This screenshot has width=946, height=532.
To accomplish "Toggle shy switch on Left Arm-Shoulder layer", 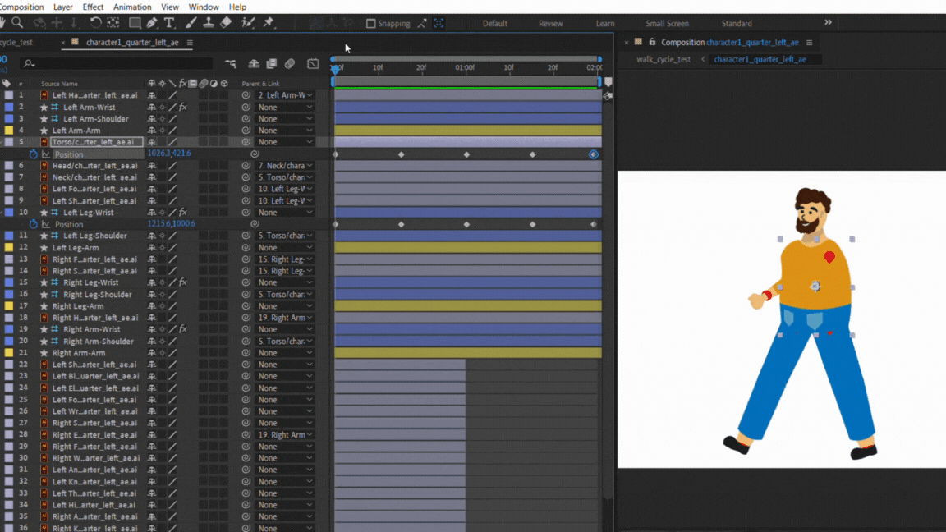I will pyautogui.click(x=152, y=119).
